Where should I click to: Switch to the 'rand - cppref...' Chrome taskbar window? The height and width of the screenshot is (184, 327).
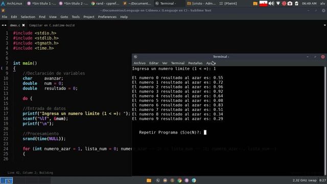[x=105, y=4]
